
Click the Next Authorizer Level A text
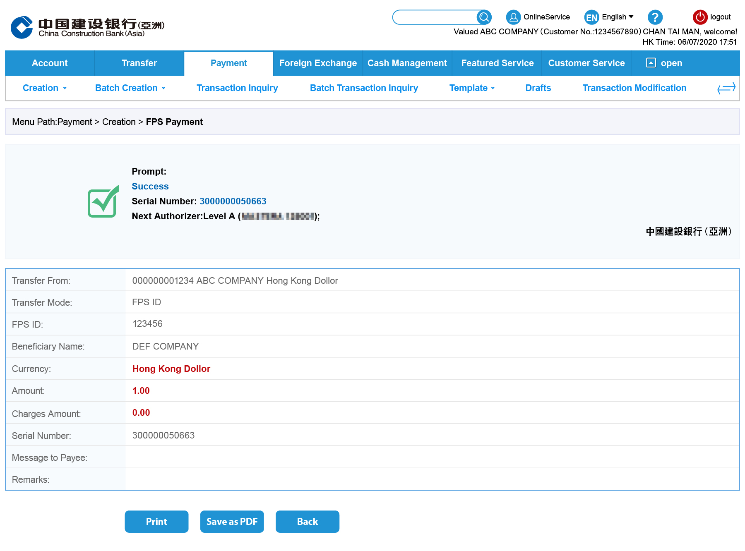click(226, 216)
